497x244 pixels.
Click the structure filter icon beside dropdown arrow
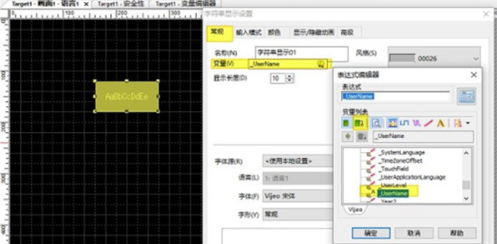(x=457, y=123)
